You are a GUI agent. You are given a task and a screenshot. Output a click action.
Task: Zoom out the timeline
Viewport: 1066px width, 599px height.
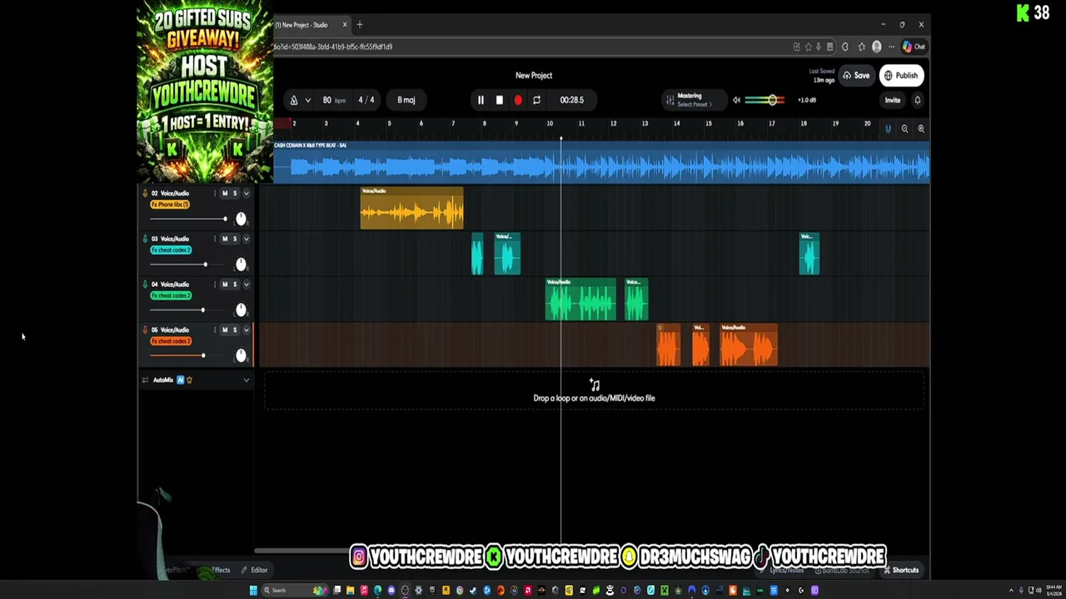[904, 128]
